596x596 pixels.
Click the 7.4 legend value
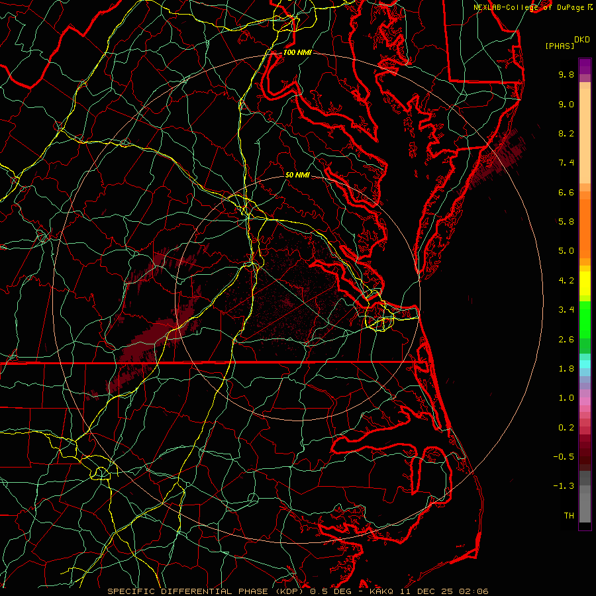click(x=566, y=163)
